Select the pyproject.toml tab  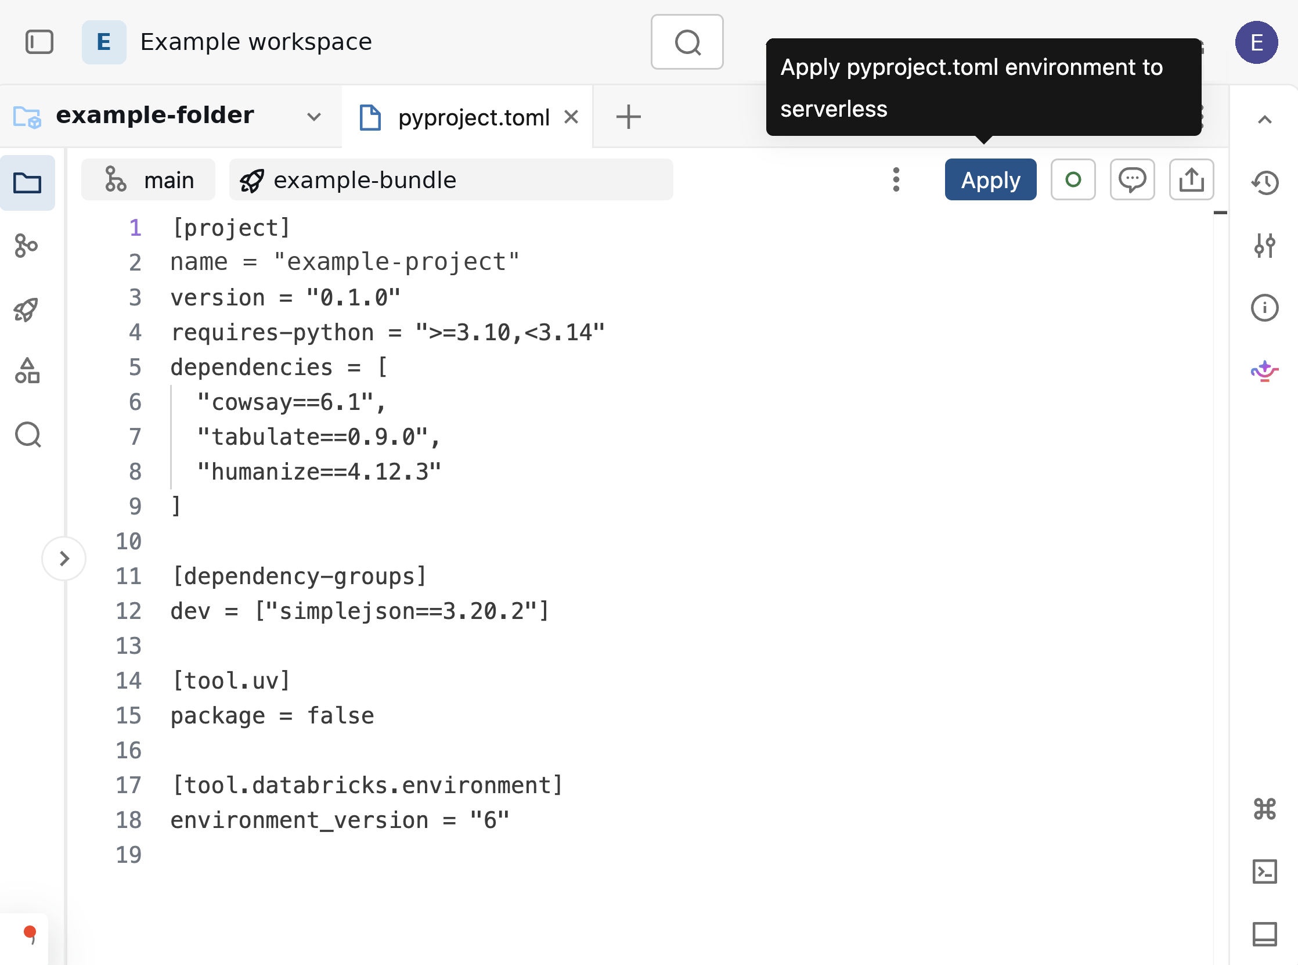[467, 117]
